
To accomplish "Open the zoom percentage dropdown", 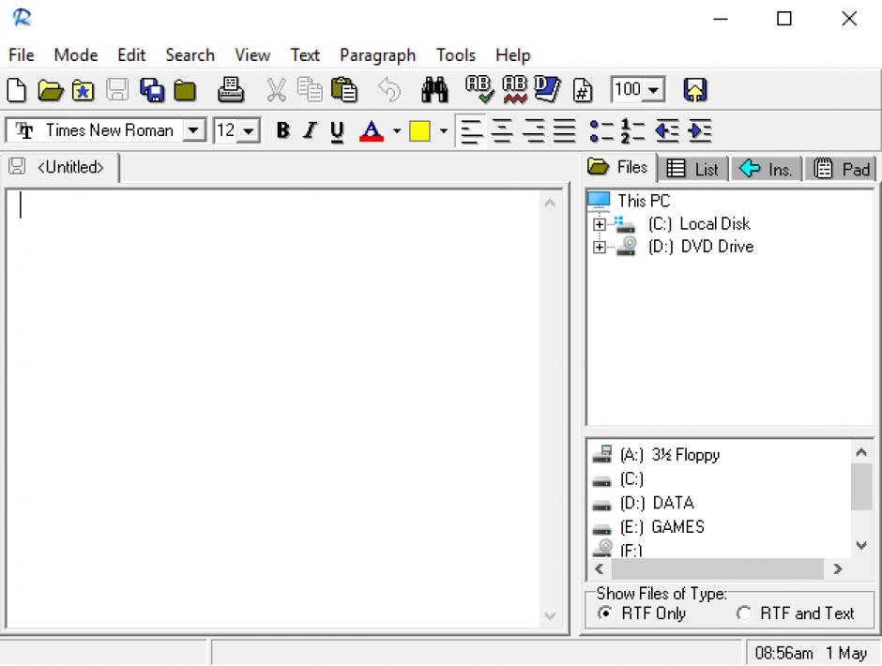I will [x=654, y=90].
